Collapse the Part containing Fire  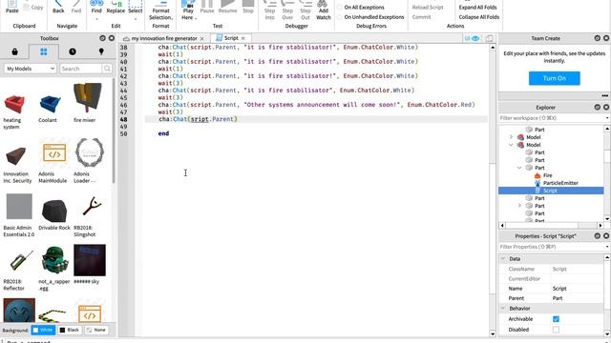[x=519, y=168]
